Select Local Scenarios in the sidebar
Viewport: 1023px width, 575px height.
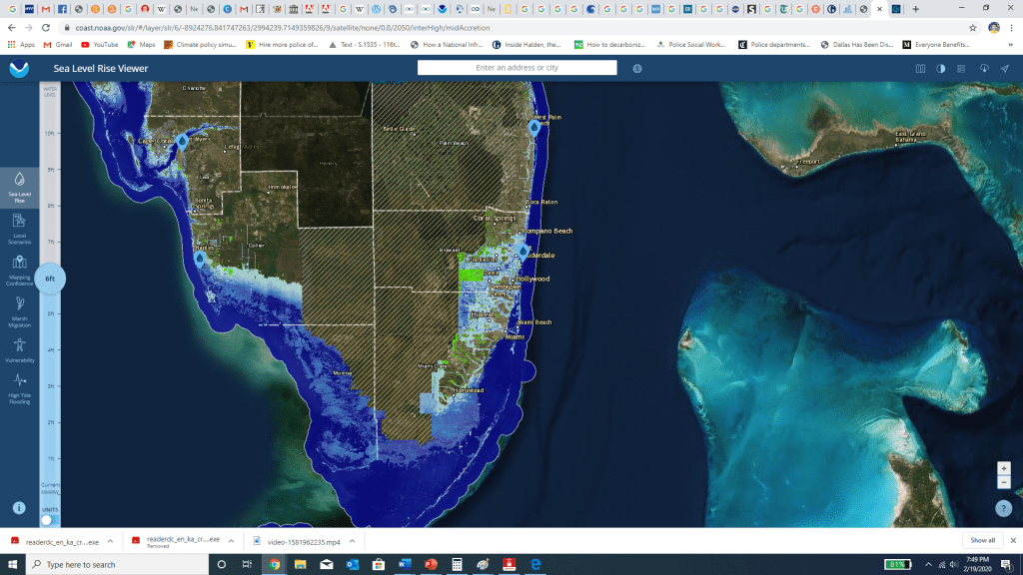(x=19, y=227)
